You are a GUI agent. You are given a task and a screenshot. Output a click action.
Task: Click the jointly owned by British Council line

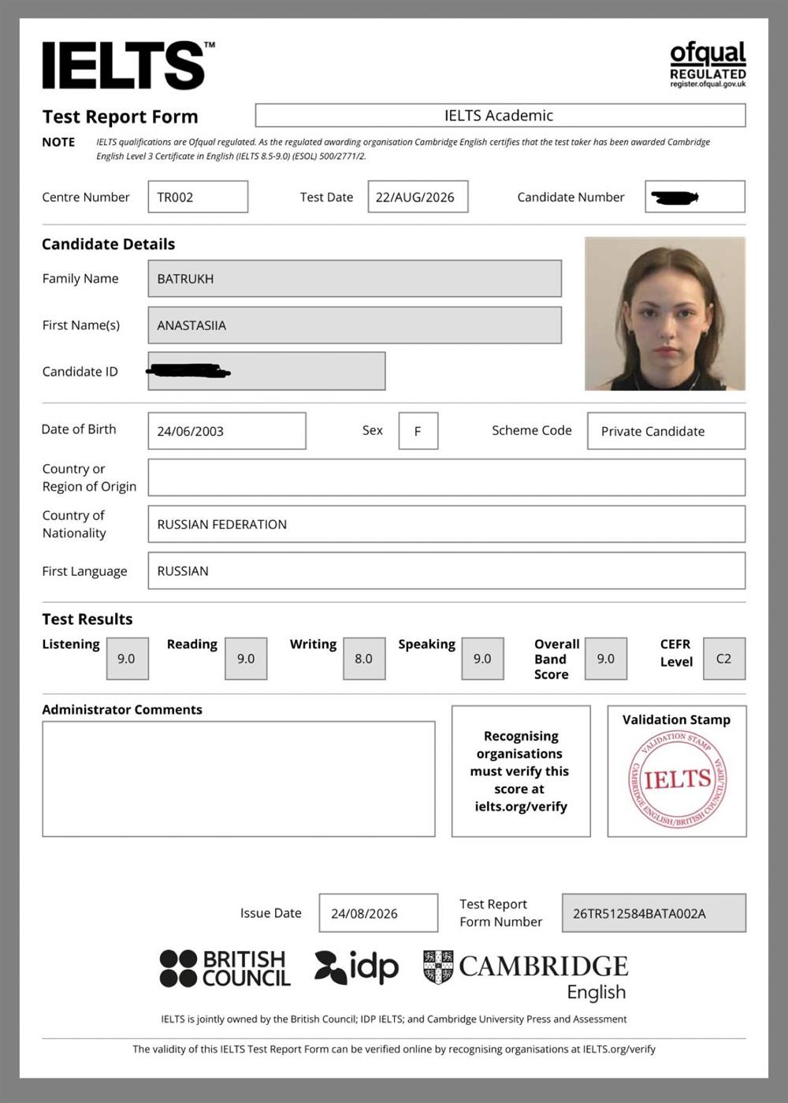[x=394, y=1019]
